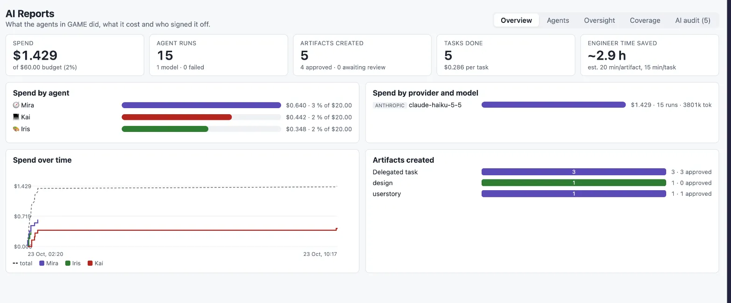Click the 'Spend over time' heading
Screen dimensions: 731x303
tap(42, 160)
